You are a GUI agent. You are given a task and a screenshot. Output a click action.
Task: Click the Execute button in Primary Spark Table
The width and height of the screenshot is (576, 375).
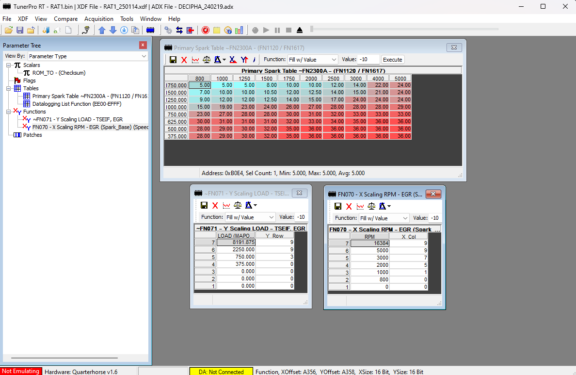pyautogui.click(x=392, y=60)
